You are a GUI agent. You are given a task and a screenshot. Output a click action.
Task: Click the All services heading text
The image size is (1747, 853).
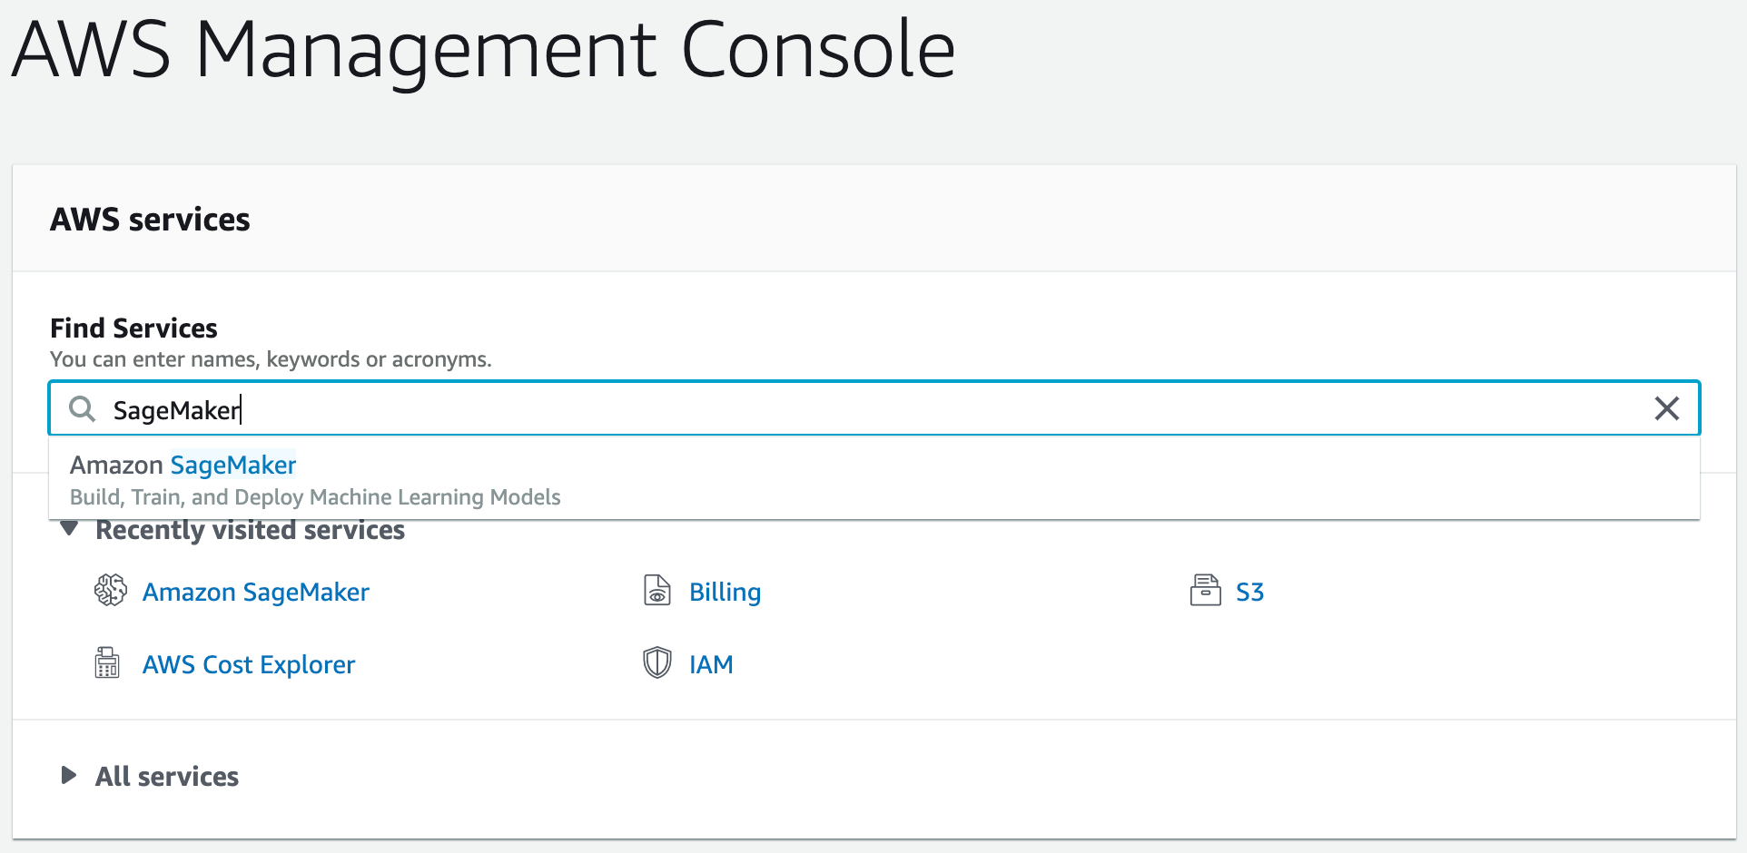point(167,777)
